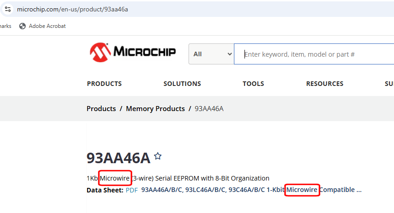Go to Products breadcrumb link

click(101, 109)
